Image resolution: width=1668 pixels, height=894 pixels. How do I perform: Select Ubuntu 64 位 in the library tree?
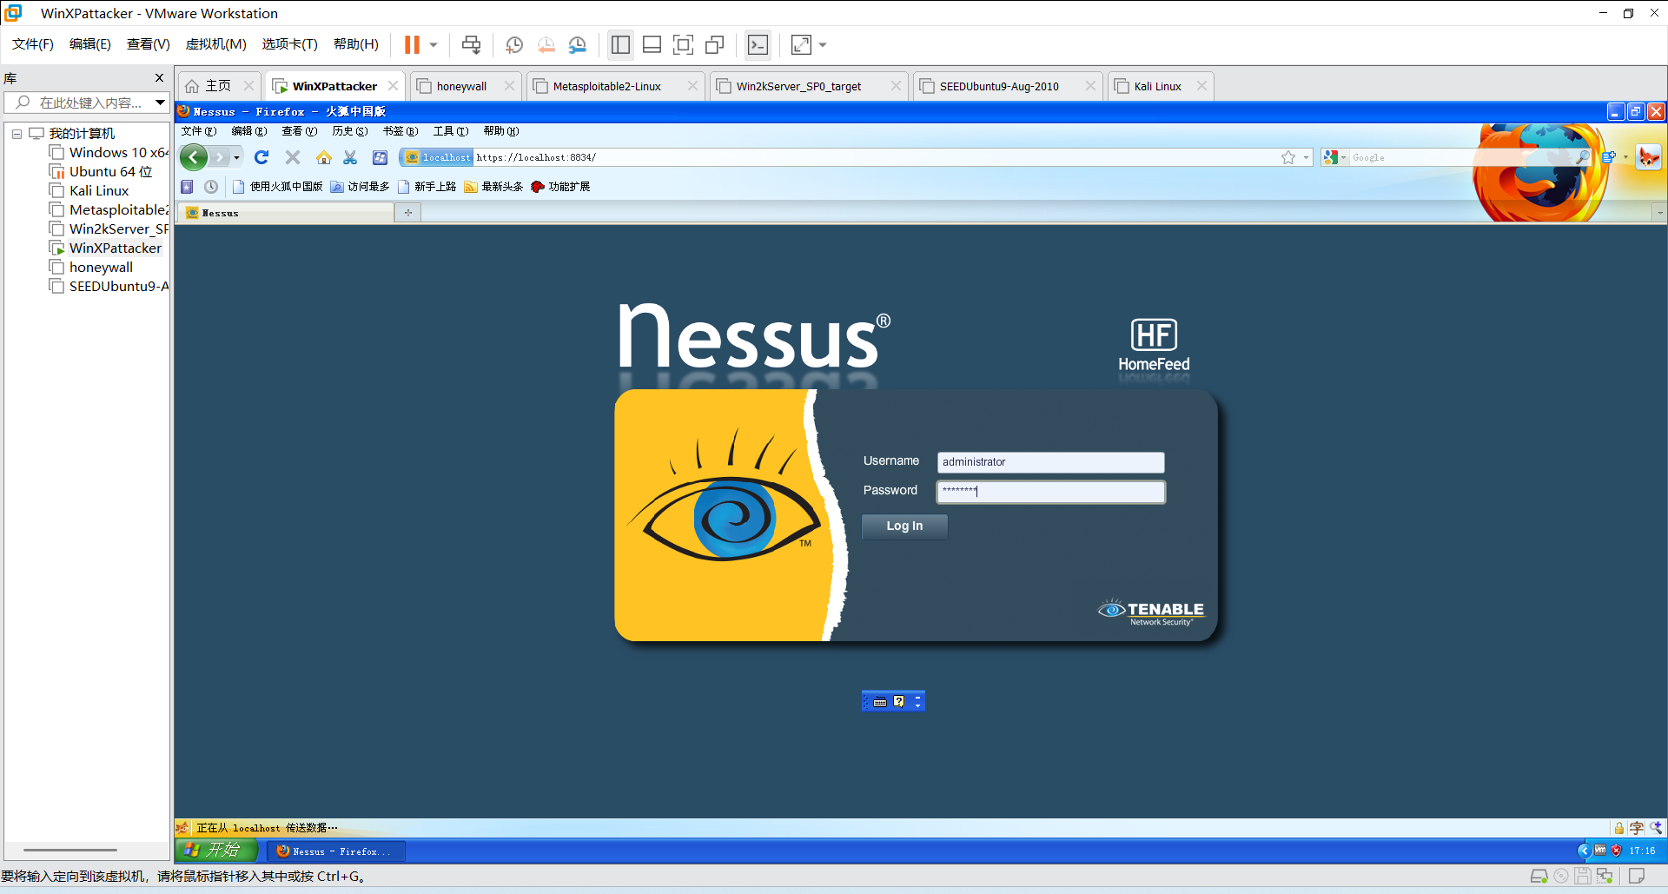(110, 172)
